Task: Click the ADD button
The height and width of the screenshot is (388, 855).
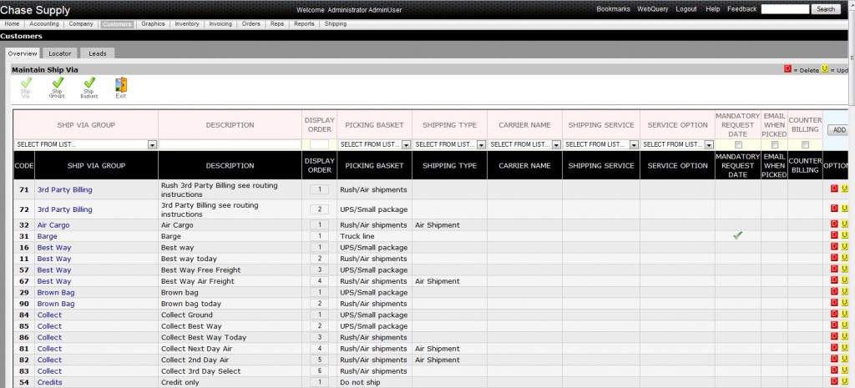Action: coord(839,130)
